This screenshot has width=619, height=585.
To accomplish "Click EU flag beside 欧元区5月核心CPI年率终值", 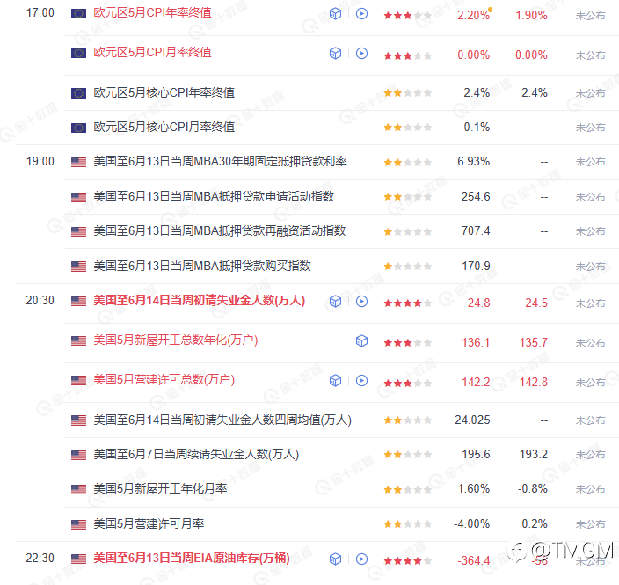I will pyautogui.click(x=78, y=93).
